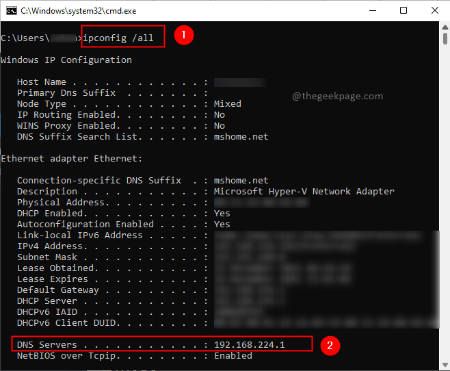Viewport: 450px width, 371px height.
Task: Click the NetBIOS over Tcpip line
Action: [x=135, y=356]
